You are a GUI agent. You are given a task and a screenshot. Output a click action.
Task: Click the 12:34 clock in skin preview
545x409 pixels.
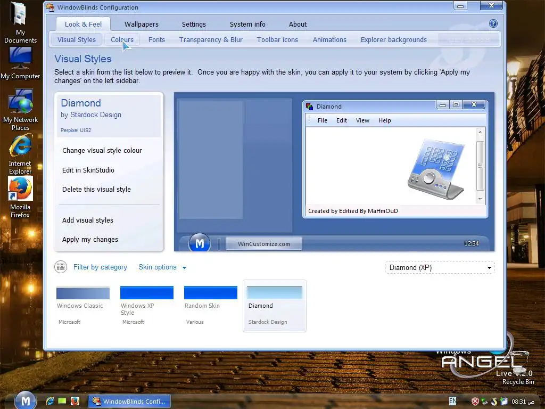472,243
